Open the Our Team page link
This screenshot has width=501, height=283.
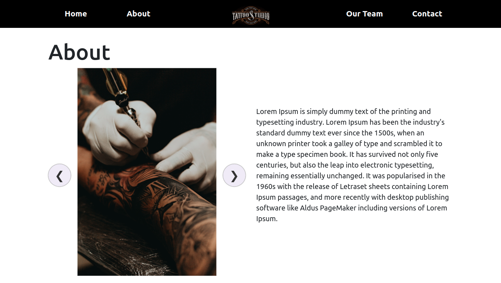364,14
